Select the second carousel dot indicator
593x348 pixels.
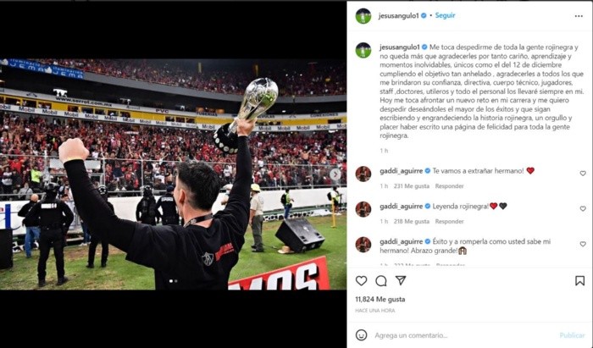click(176, 281)
